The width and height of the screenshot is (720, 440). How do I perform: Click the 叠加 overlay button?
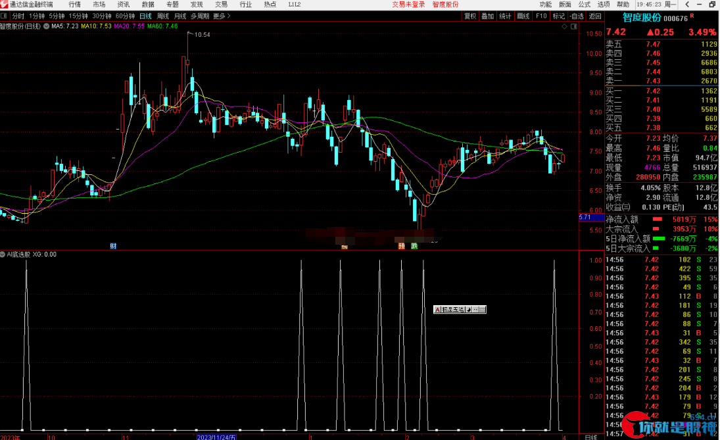pos(487,16)
